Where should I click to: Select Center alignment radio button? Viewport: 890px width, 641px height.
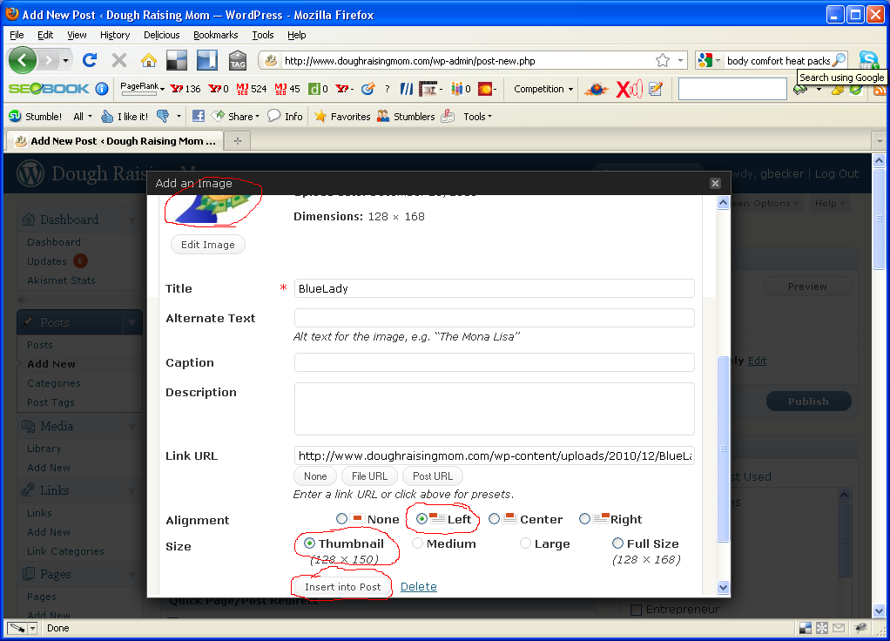(x=494, y=519)
